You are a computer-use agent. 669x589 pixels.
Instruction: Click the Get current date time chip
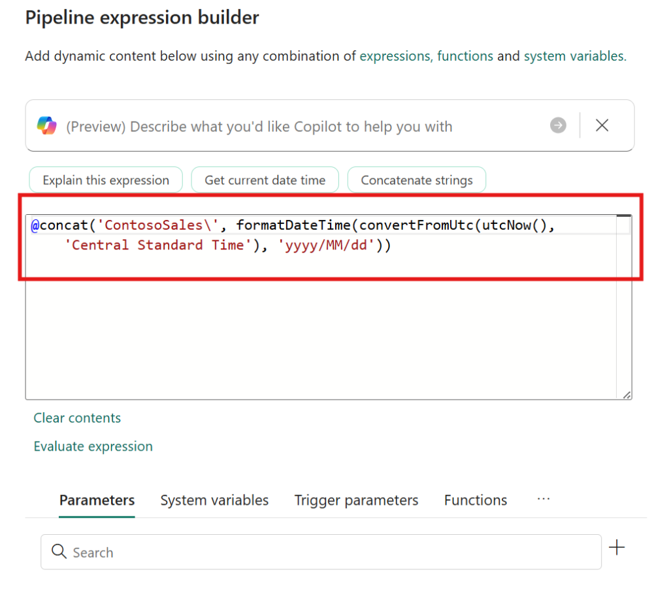click(265, 179)
